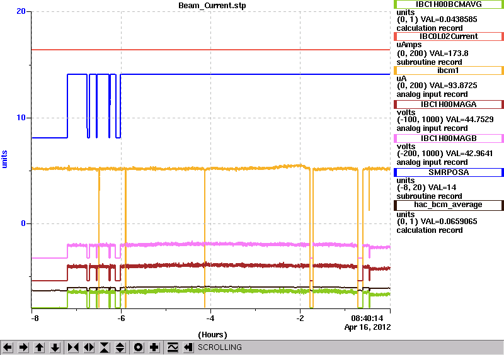
Task: Select the IBC1H00MAGA legend entry
Action: point(449,104)
